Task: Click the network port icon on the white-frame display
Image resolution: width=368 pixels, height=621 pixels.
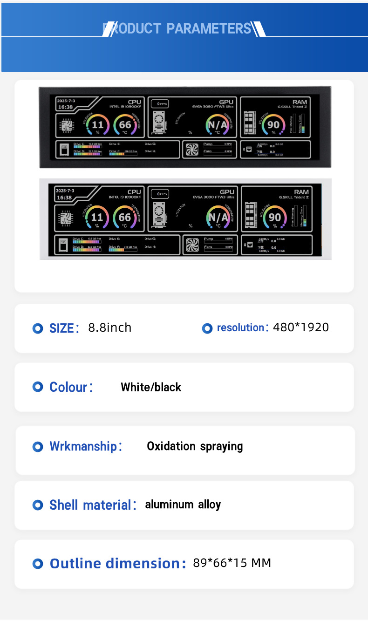Action: click(x=250, y=245)
